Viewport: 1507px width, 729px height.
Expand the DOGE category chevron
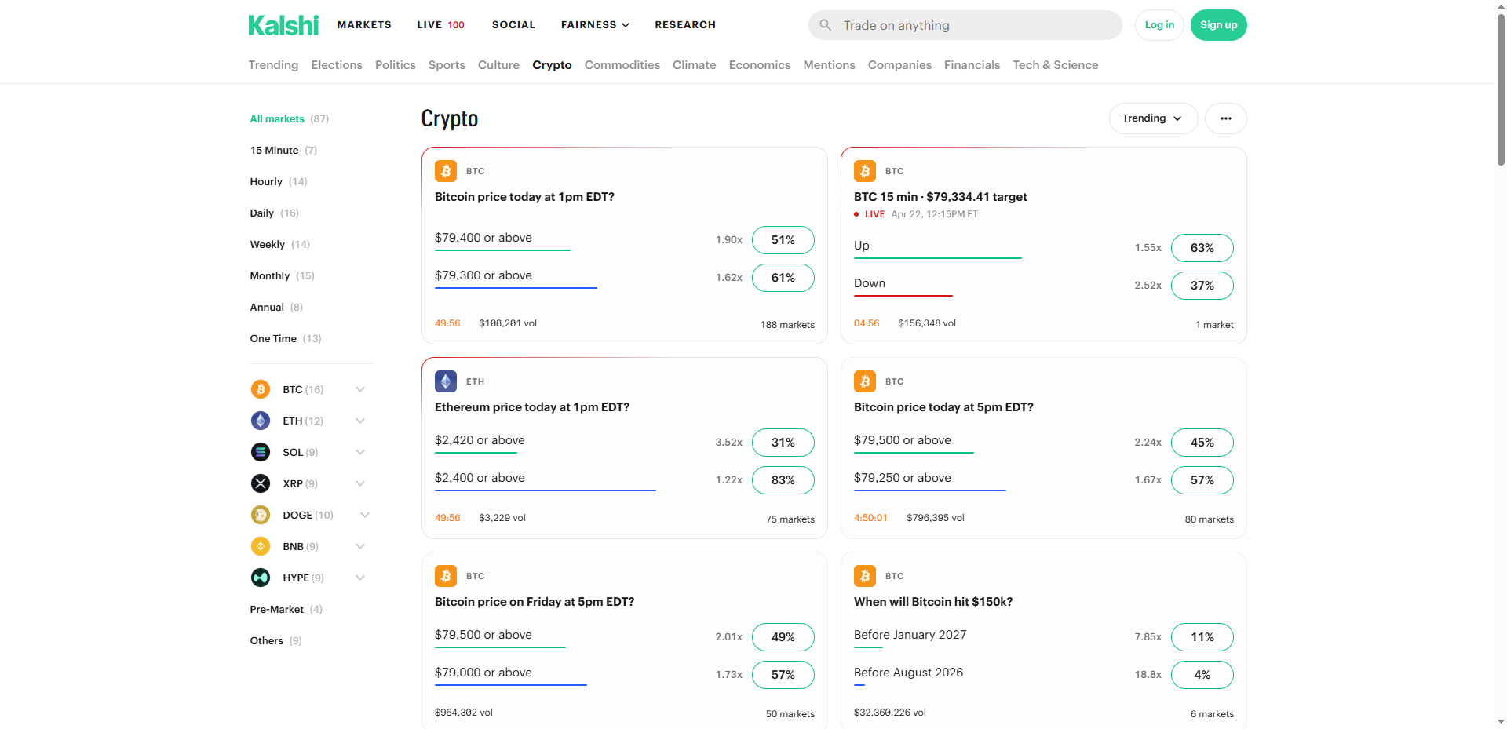[x=365, y=515]
